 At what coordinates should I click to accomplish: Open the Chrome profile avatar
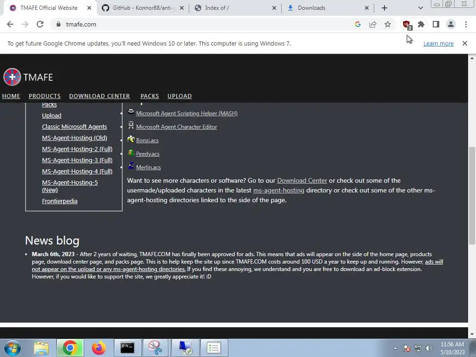click(x=451, y=24)
